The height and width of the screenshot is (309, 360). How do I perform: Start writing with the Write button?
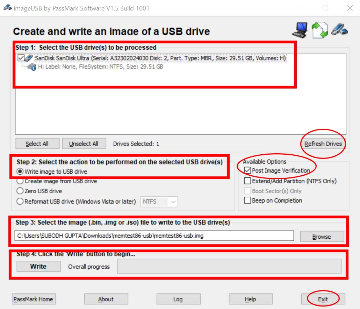point(38,266)
